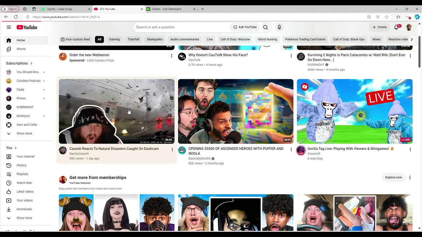Select the Titanfall filter chip
This screenshot has height=237, width=422.
coord(134,39)
